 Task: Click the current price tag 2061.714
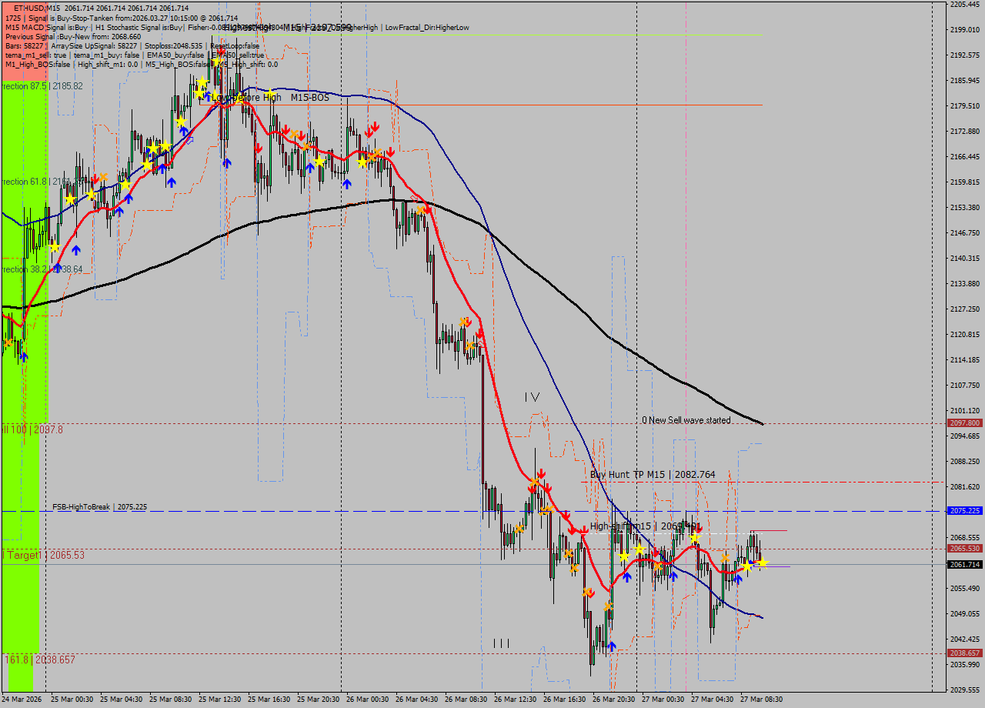click(965, 565)
